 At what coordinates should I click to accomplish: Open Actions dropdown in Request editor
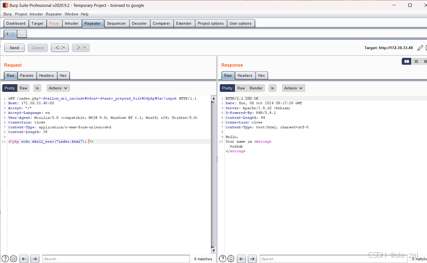(x=58, y=88)
